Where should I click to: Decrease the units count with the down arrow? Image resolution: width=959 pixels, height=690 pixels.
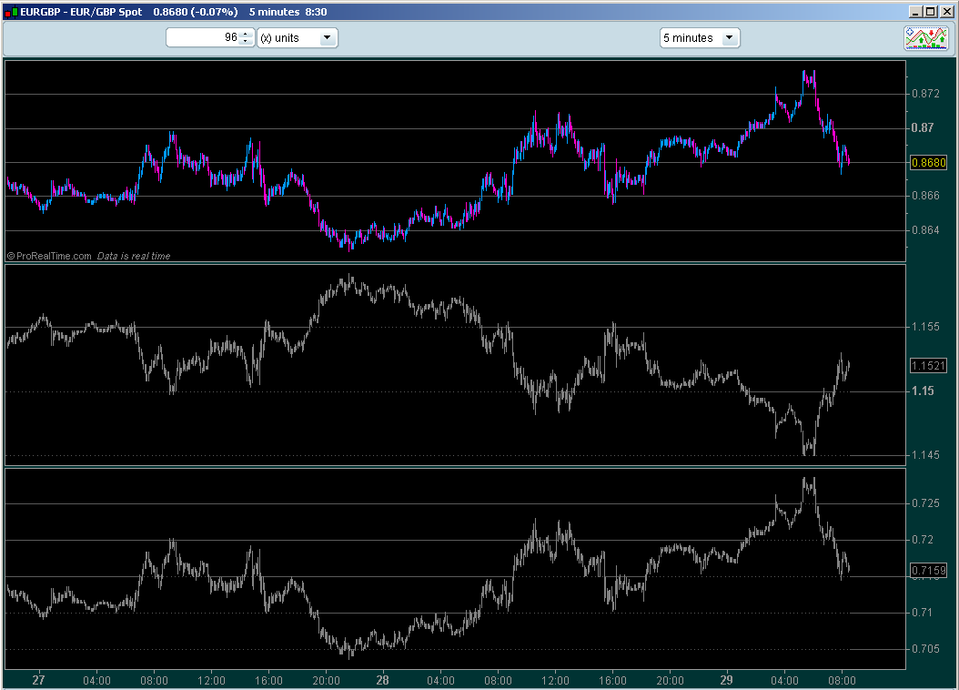coord(246,42)
